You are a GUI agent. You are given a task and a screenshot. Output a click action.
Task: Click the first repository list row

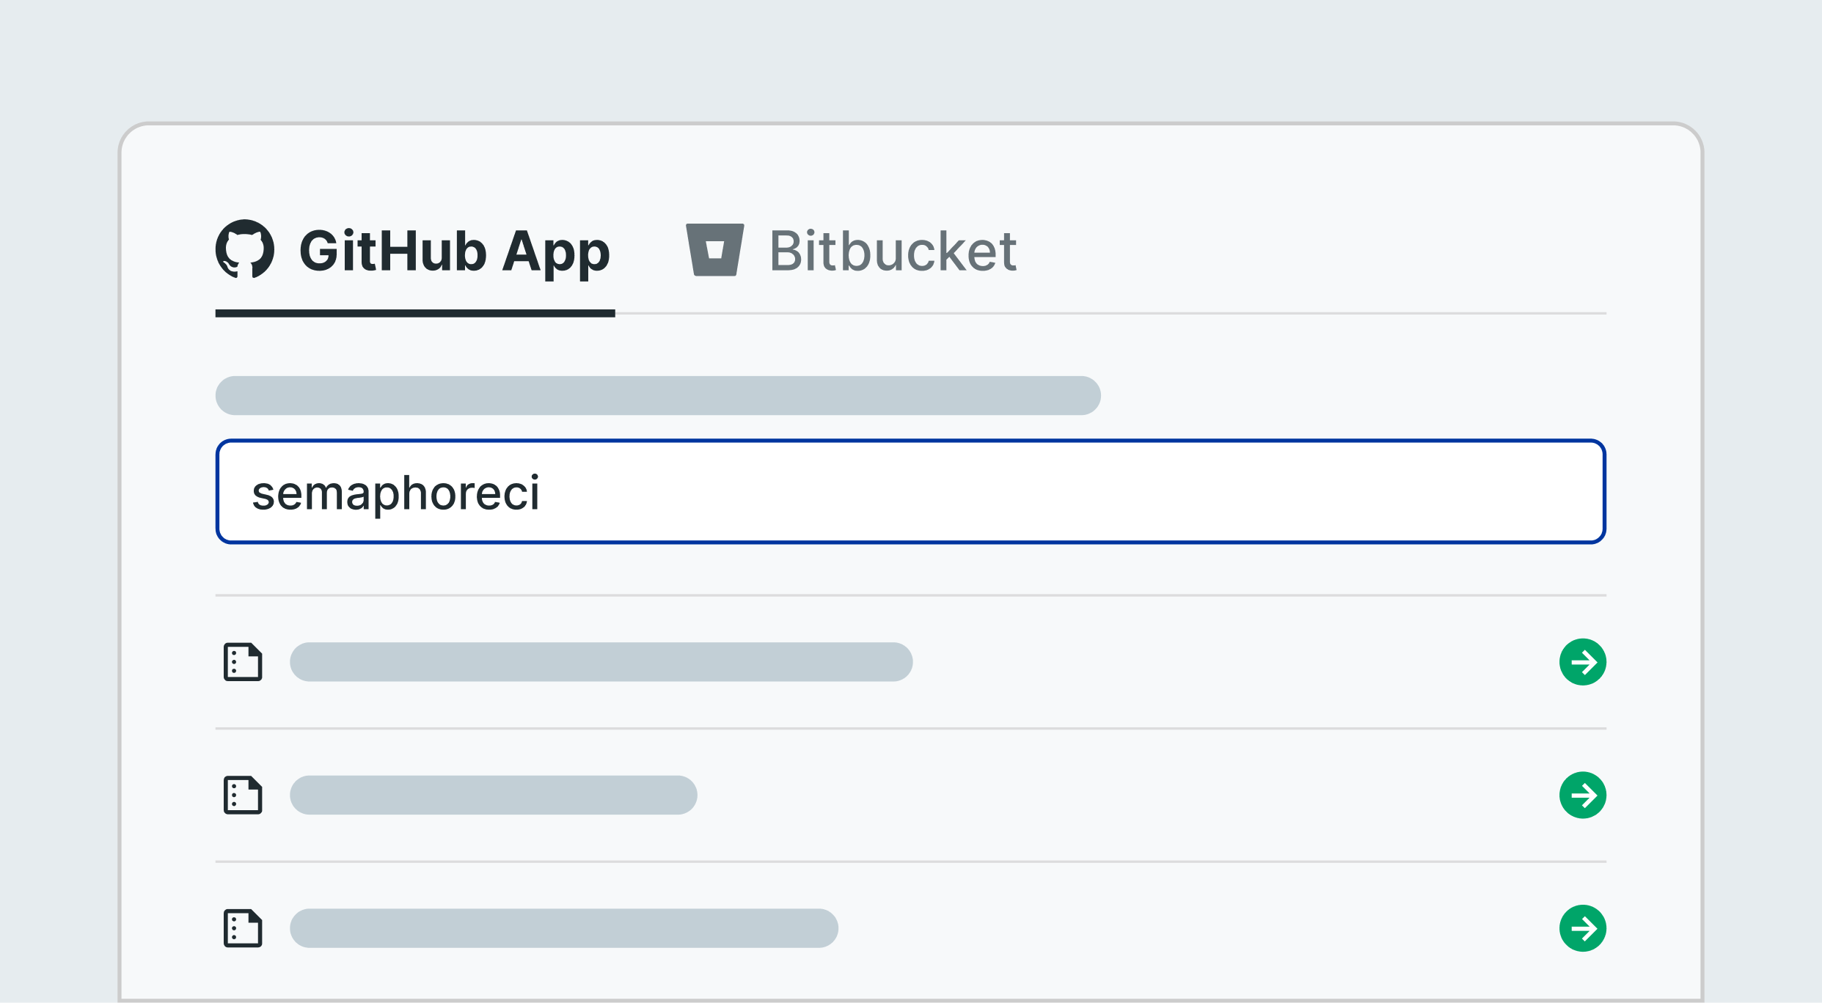[x=910, y=662]
